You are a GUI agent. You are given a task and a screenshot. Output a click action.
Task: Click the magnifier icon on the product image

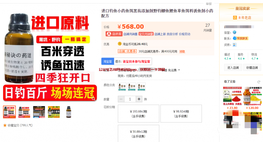[x=93, y=98]
